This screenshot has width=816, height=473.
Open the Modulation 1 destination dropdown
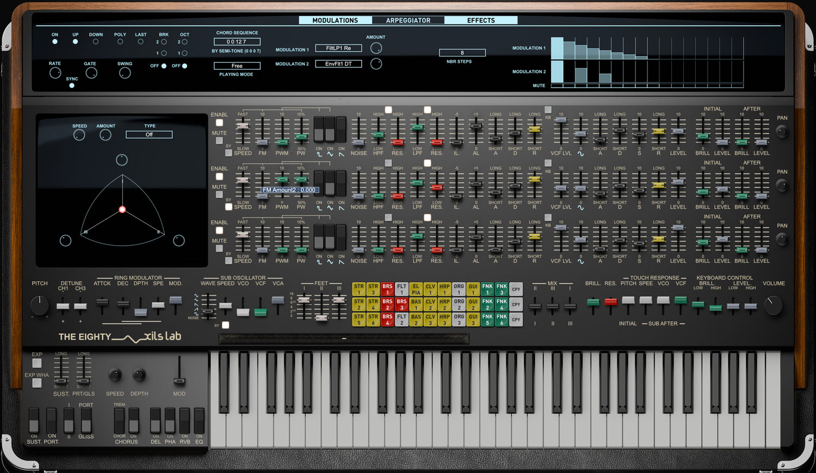338,48
